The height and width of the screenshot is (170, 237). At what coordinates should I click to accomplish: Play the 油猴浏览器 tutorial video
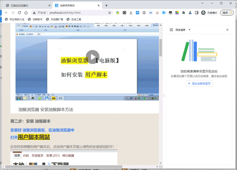(x=92, y=57)
